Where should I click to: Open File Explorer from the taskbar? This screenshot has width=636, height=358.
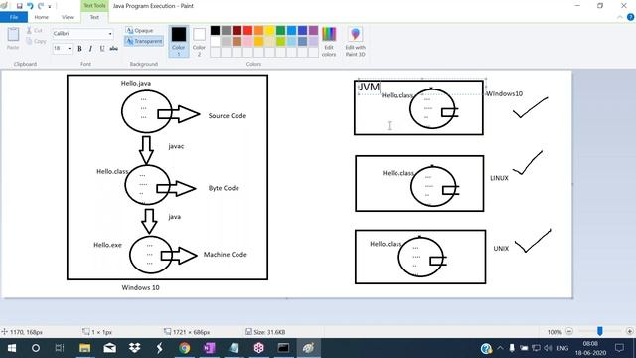pos(84,348)
